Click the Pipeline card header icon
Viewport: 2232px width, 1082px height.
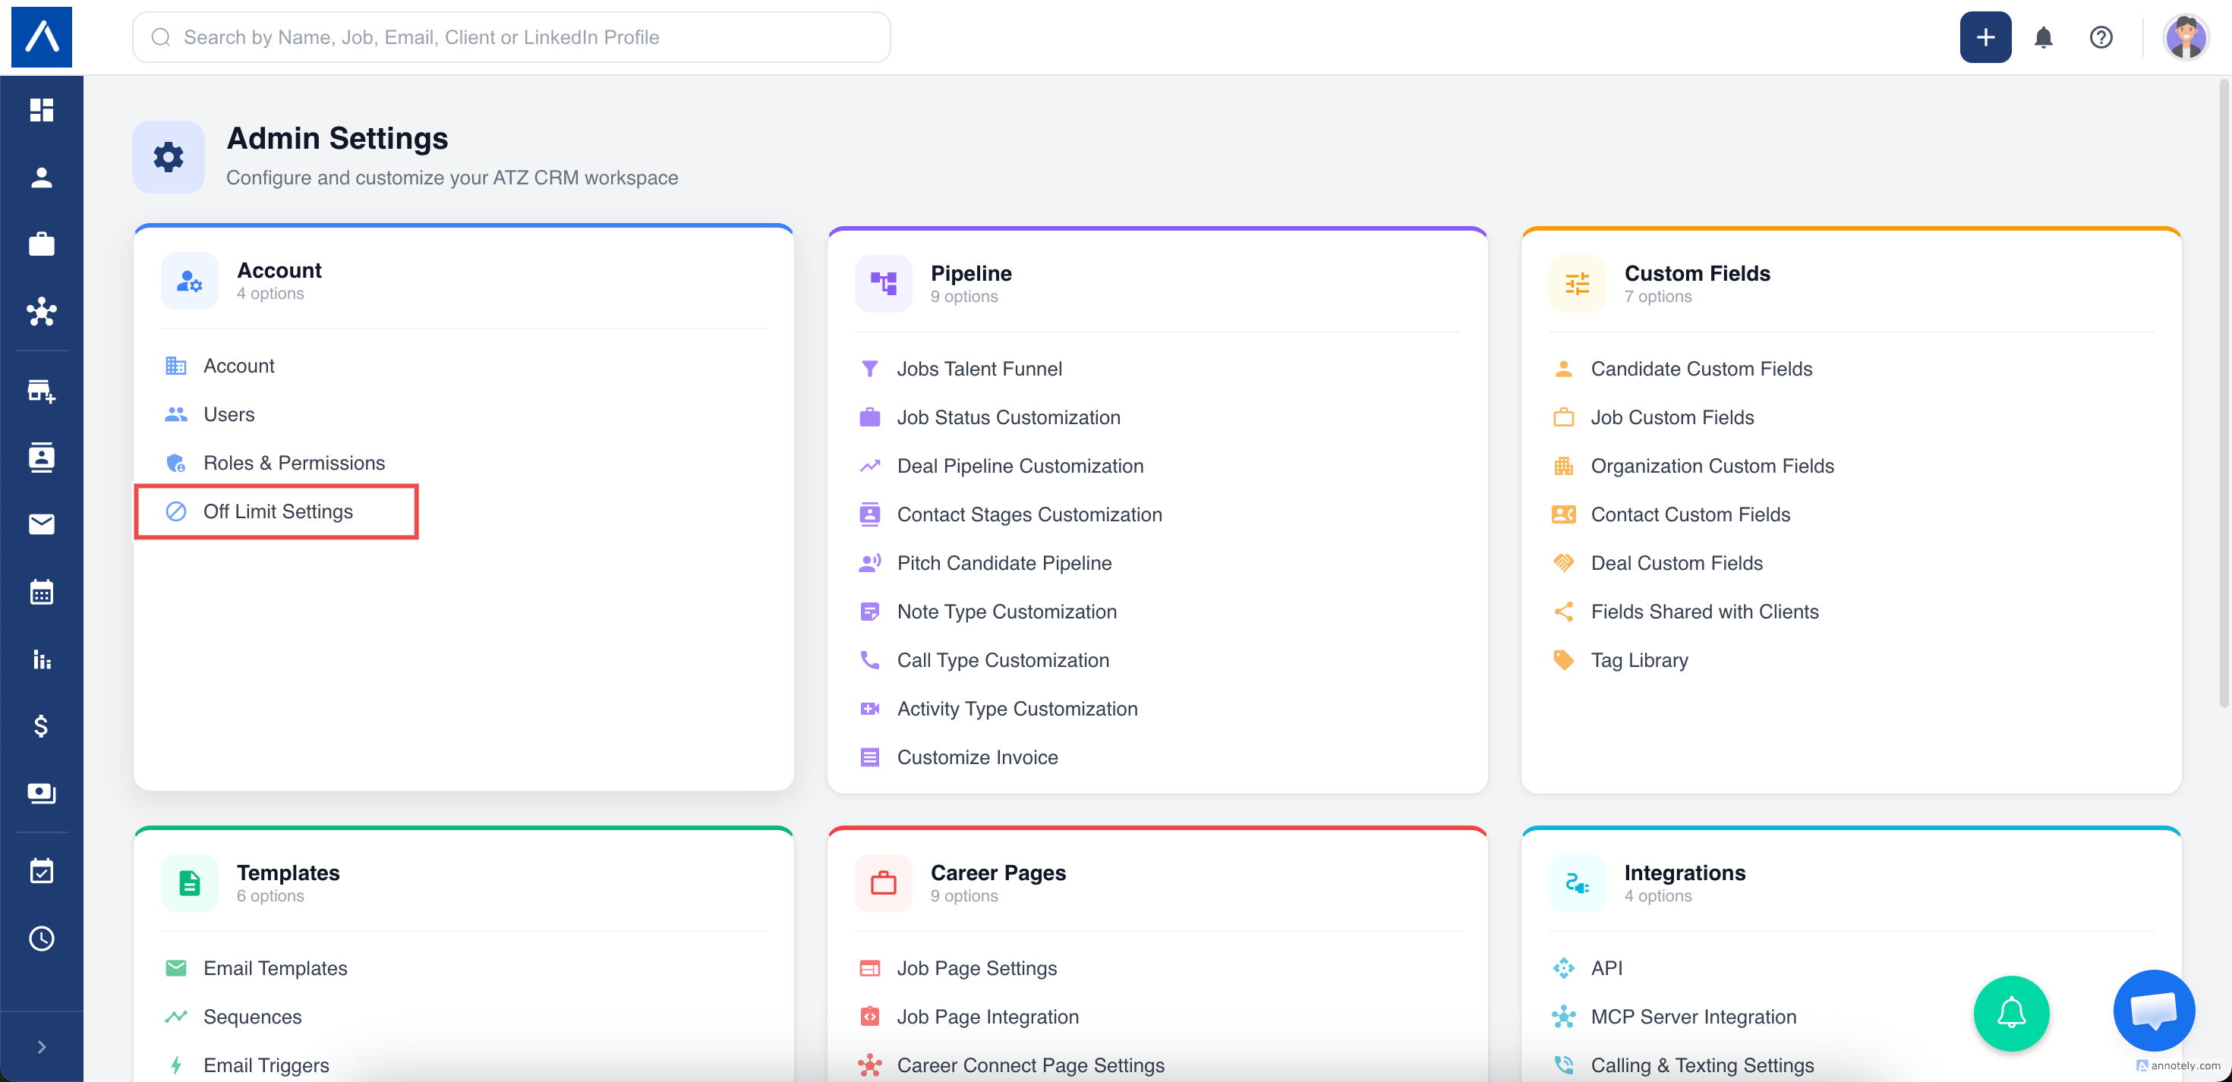tap(884, 284)
